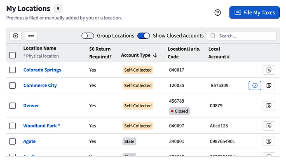Sort by Account Type arrow
The image size is (286, 162).
pos(155,55)
